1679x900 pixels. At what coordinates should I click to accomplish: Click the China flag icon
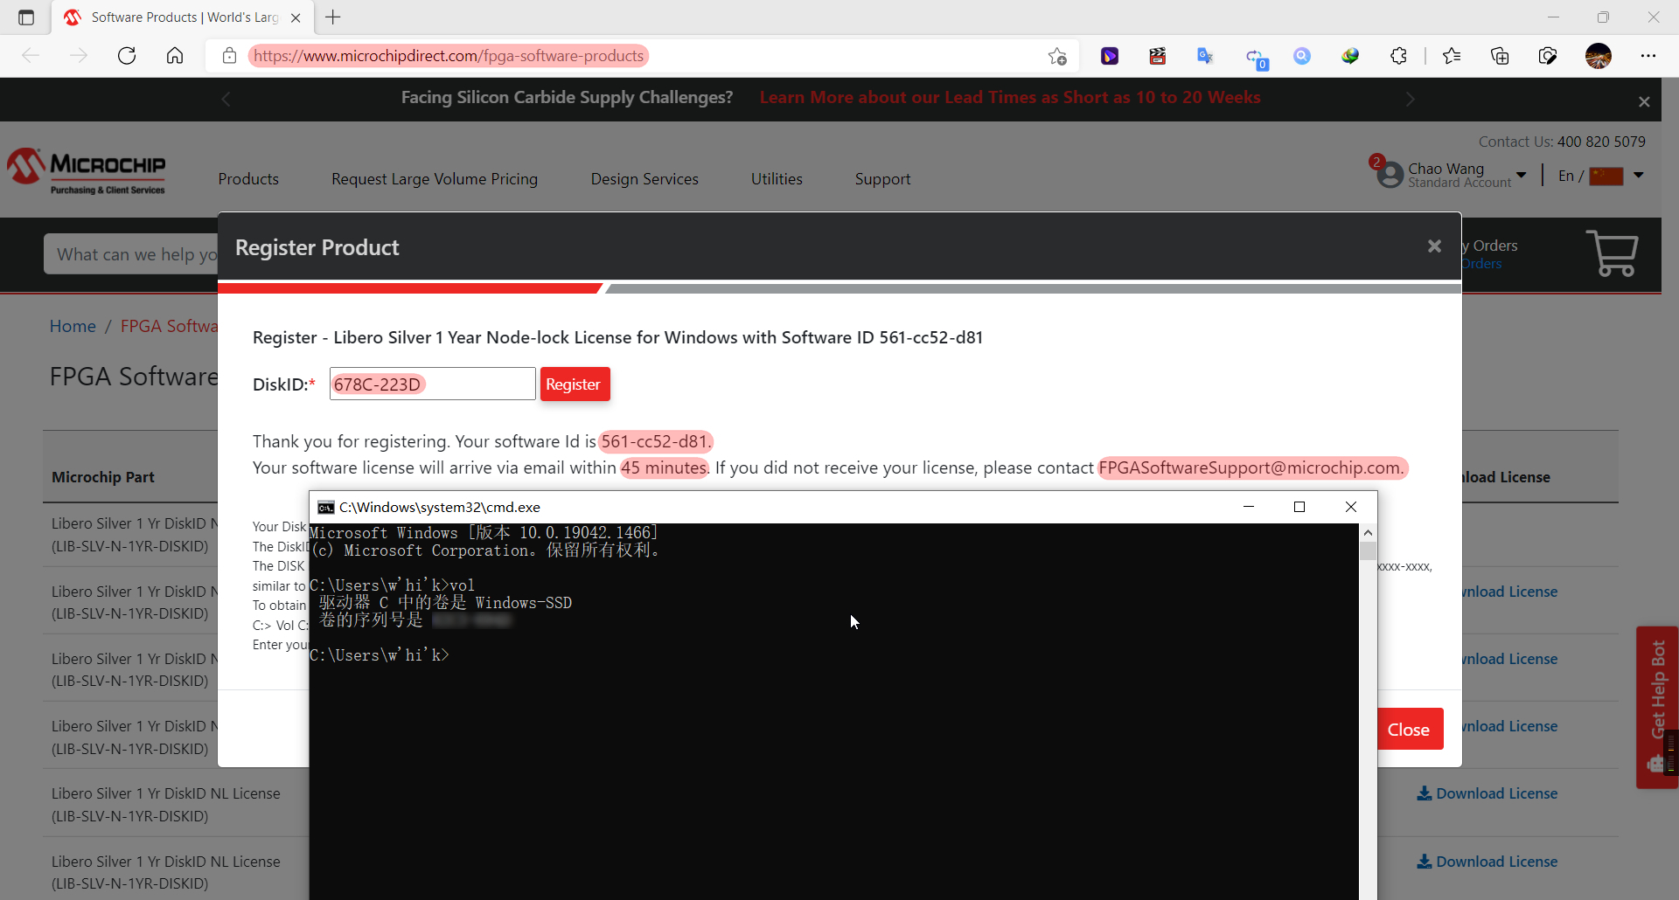1606,176
